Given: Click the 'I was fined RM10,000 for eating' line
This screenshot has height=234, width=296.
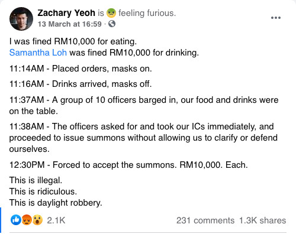Looking at the screenshot, I should (73, 41).
